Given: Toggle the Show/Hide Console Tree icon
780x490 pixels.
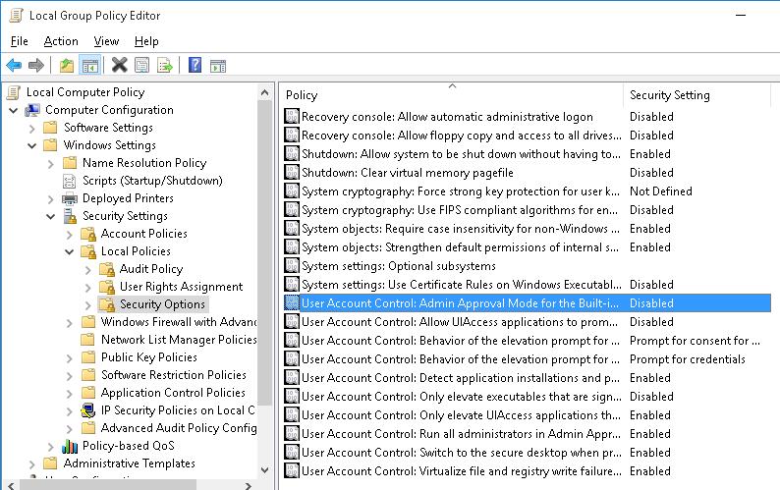Looking at the screenshot, I should click(x=89, y=66).
